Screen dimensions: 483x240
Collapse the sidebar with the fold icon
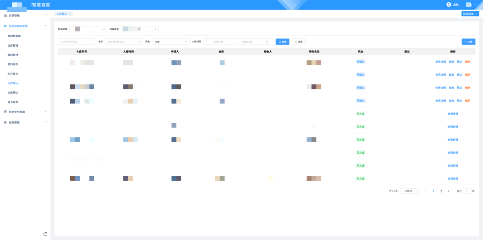click(45, 234)
